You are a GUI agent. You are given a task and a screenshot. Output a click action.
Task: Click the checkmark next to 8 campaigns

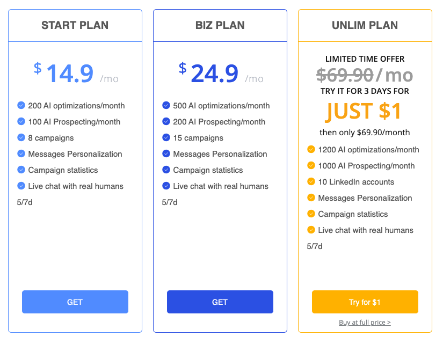tap(21, 138)
